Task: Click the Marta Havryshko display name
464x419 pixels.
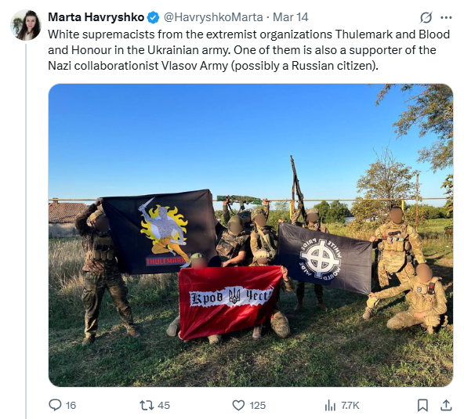Action: coord(96,17)
